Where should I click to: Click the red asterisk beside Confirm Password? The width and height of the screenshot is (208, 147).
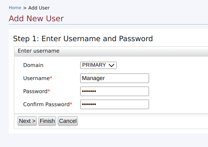pos(71,104)
